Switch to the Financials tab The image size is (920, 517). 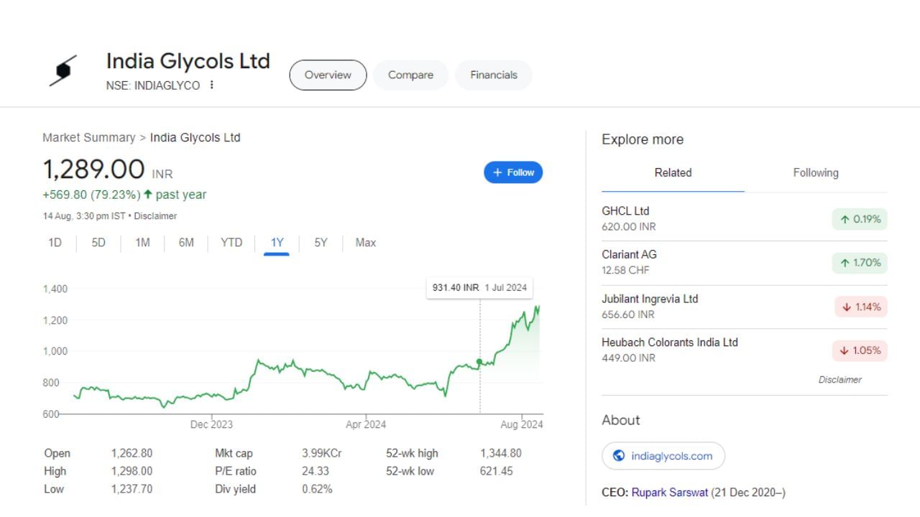tap(493, 75)
